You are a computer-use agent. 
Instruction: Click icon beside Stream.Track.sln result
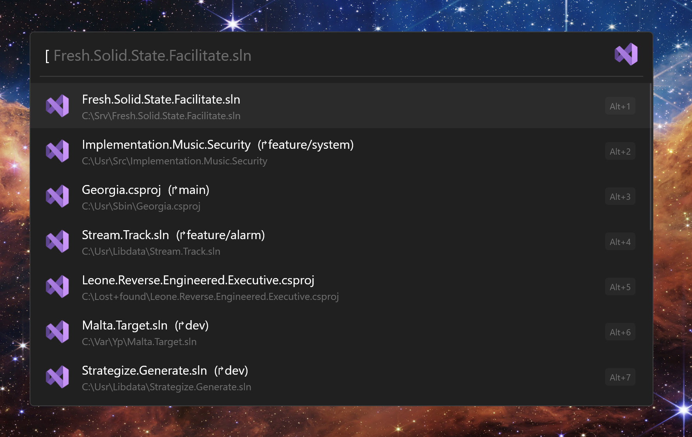[57, 241]
